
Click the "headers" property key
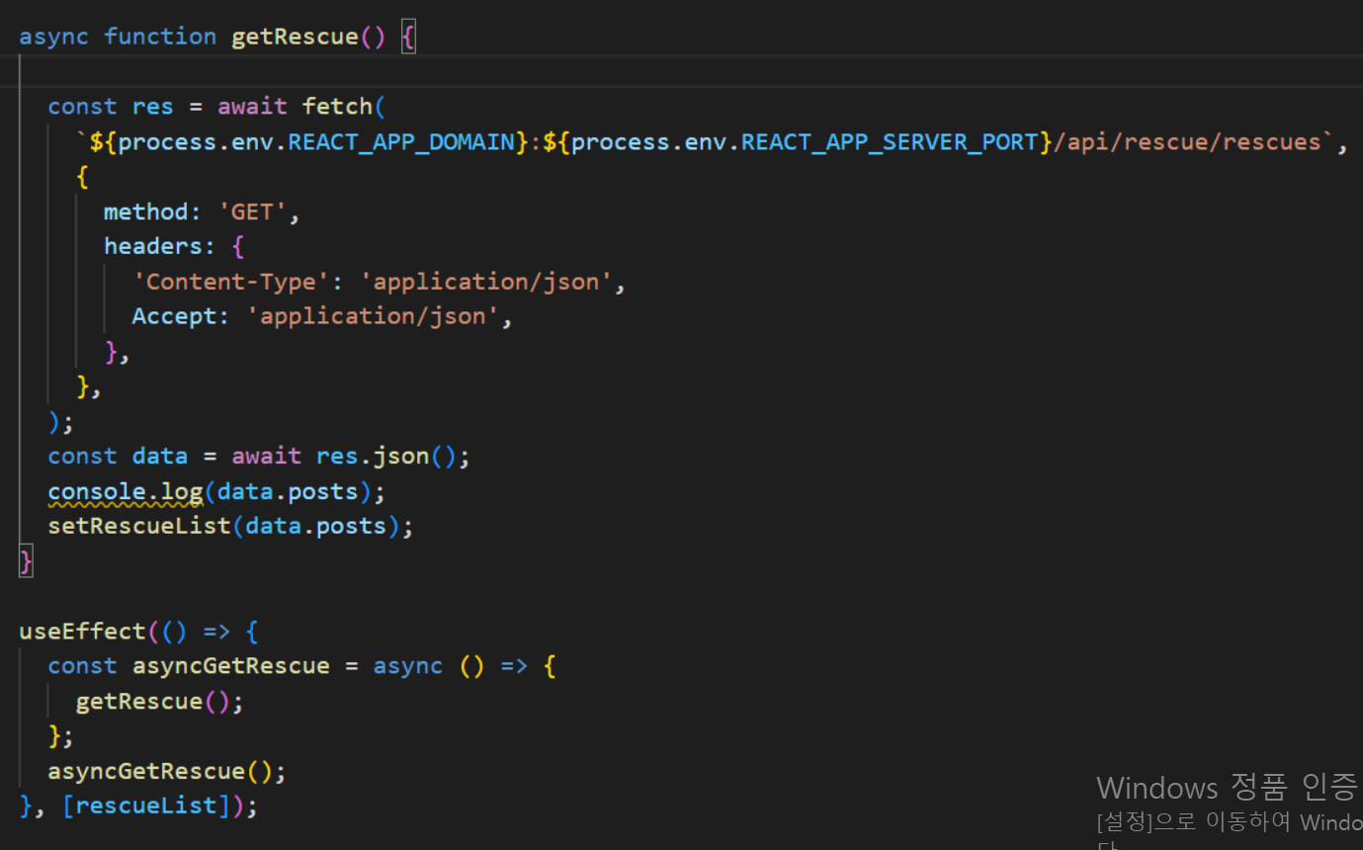[x=153, y=246]
